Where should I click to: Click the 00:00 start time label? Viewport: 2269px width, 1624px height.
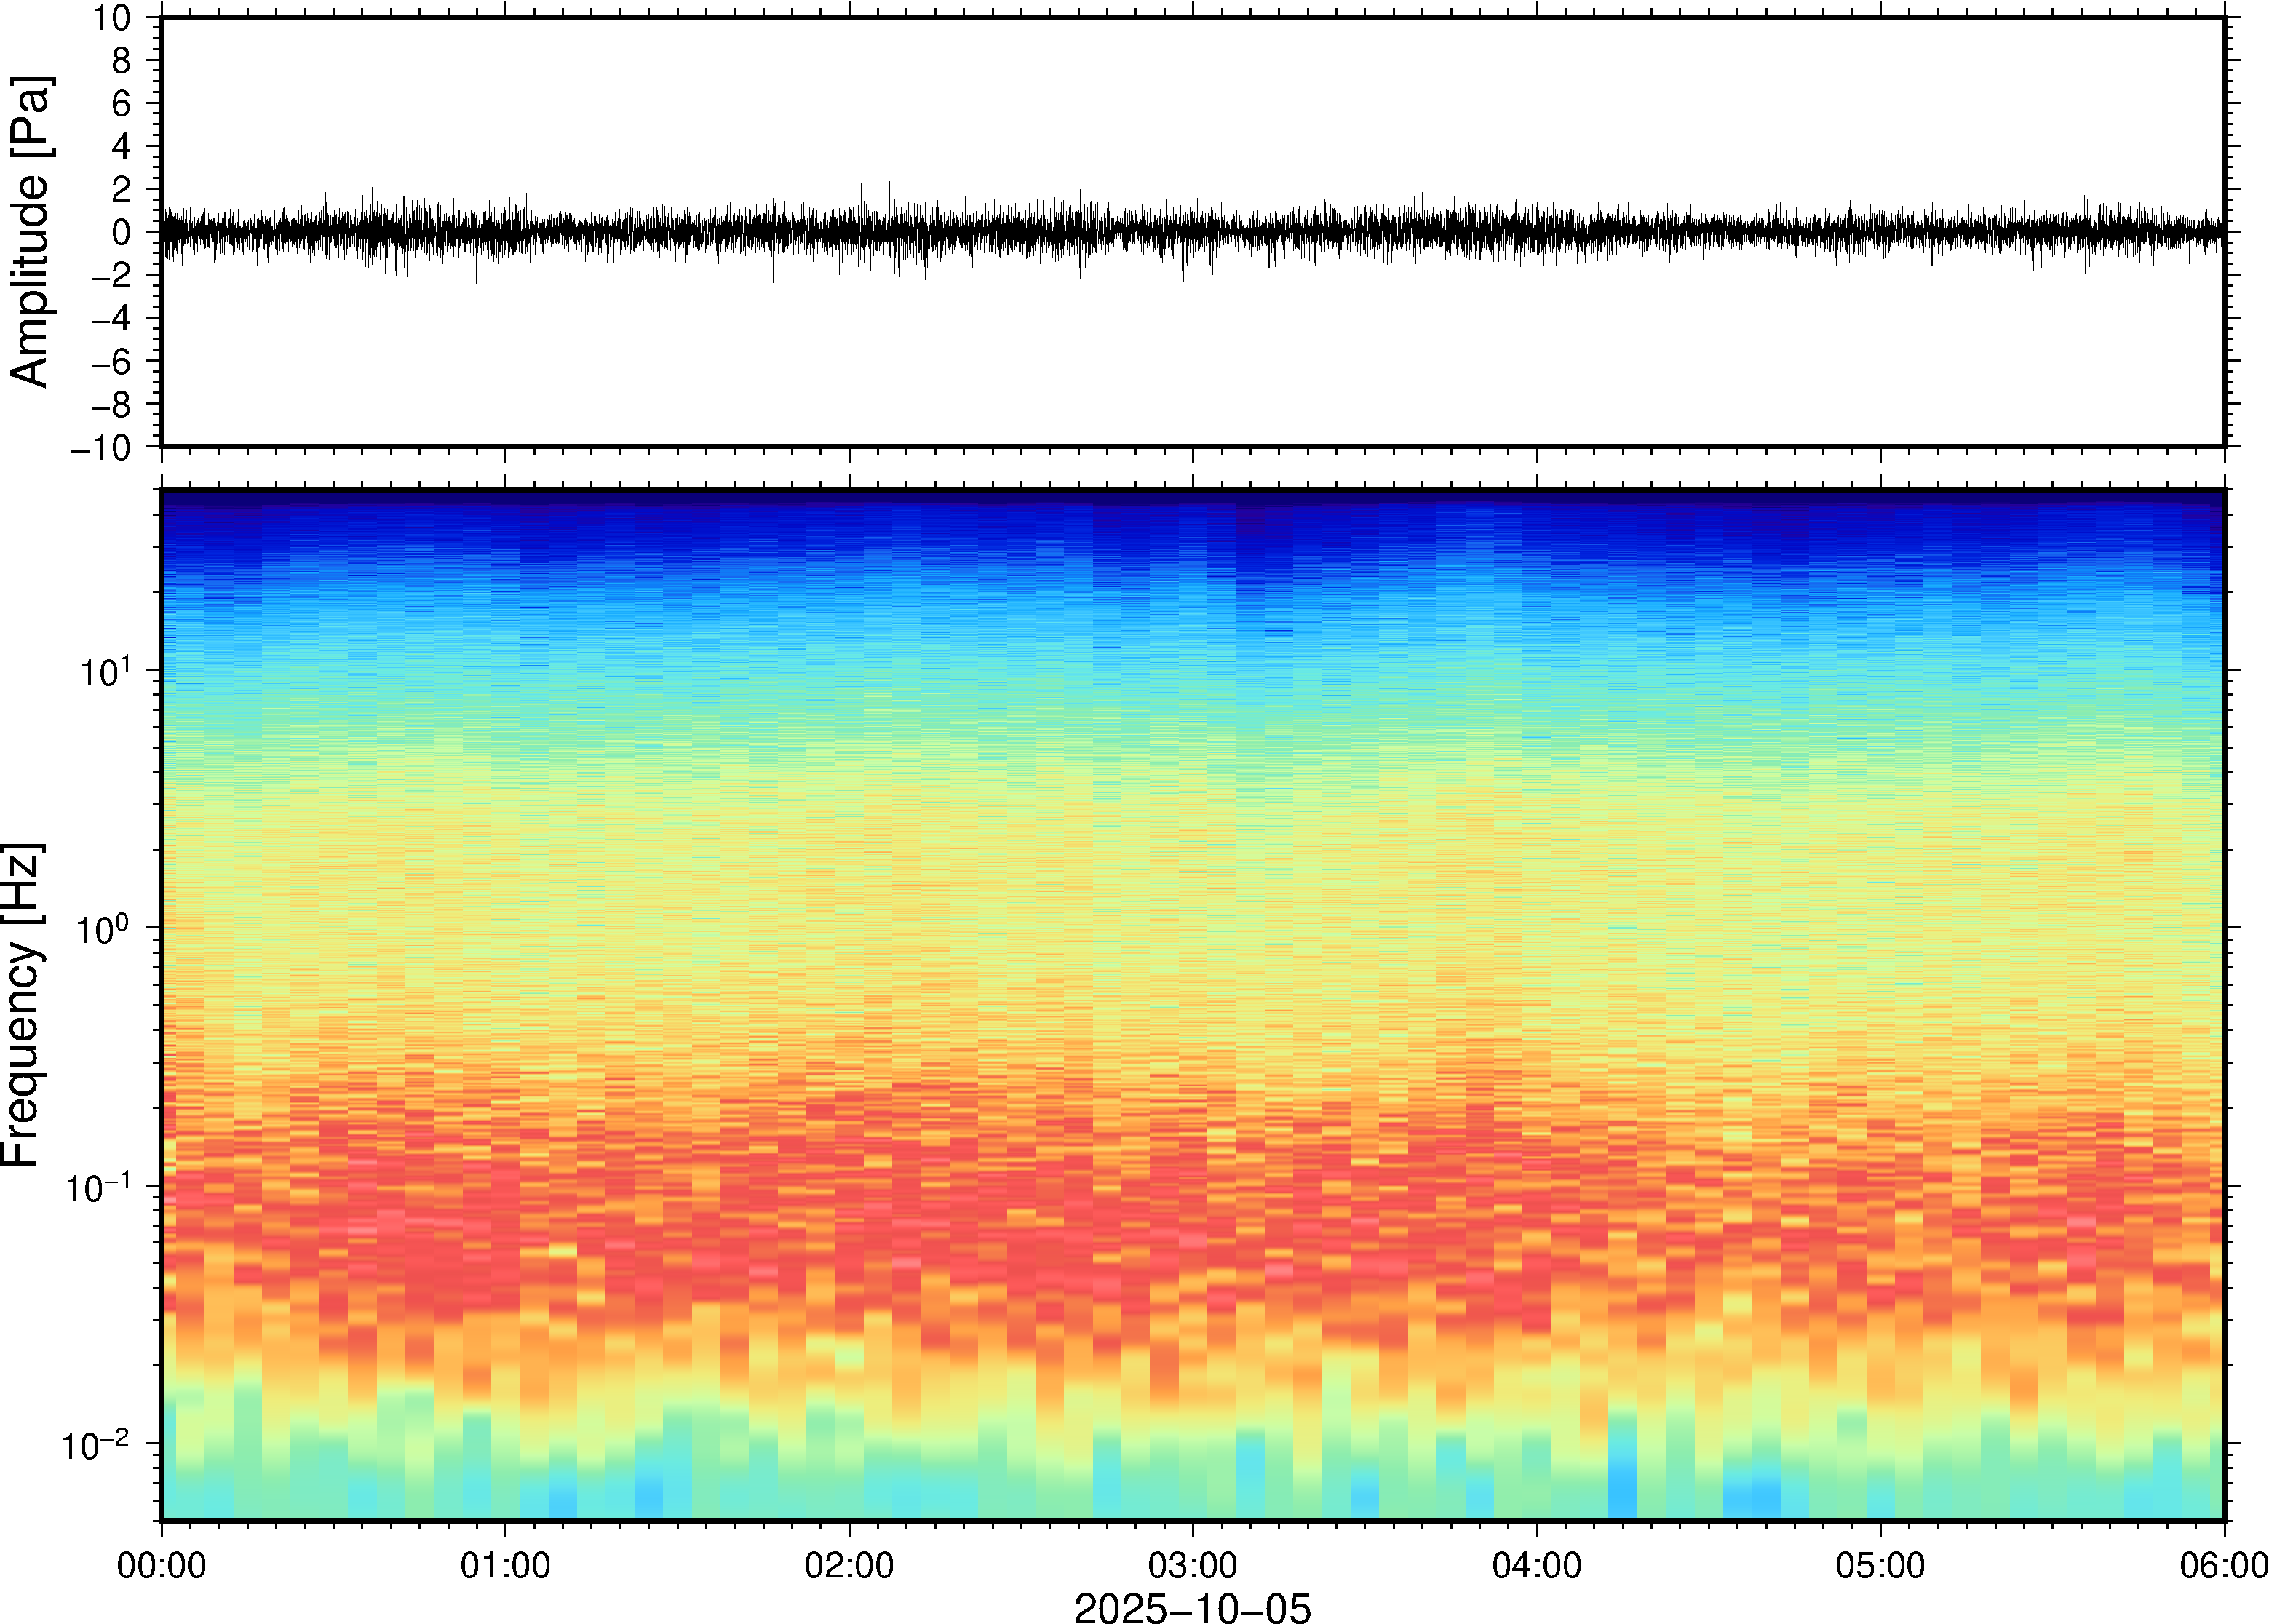click(161, 1564)
